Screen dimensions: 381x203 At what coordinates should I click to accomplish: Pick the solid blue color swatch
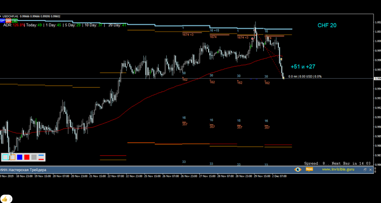coord(20,157)
